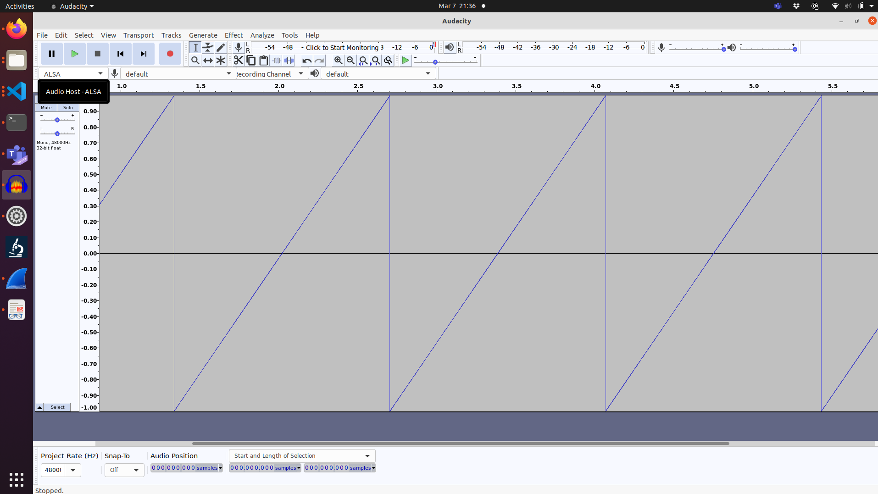The image size is (878, 494).
Task: Open the playback device dropdown labeled default
Action: (x=377, y=73)
